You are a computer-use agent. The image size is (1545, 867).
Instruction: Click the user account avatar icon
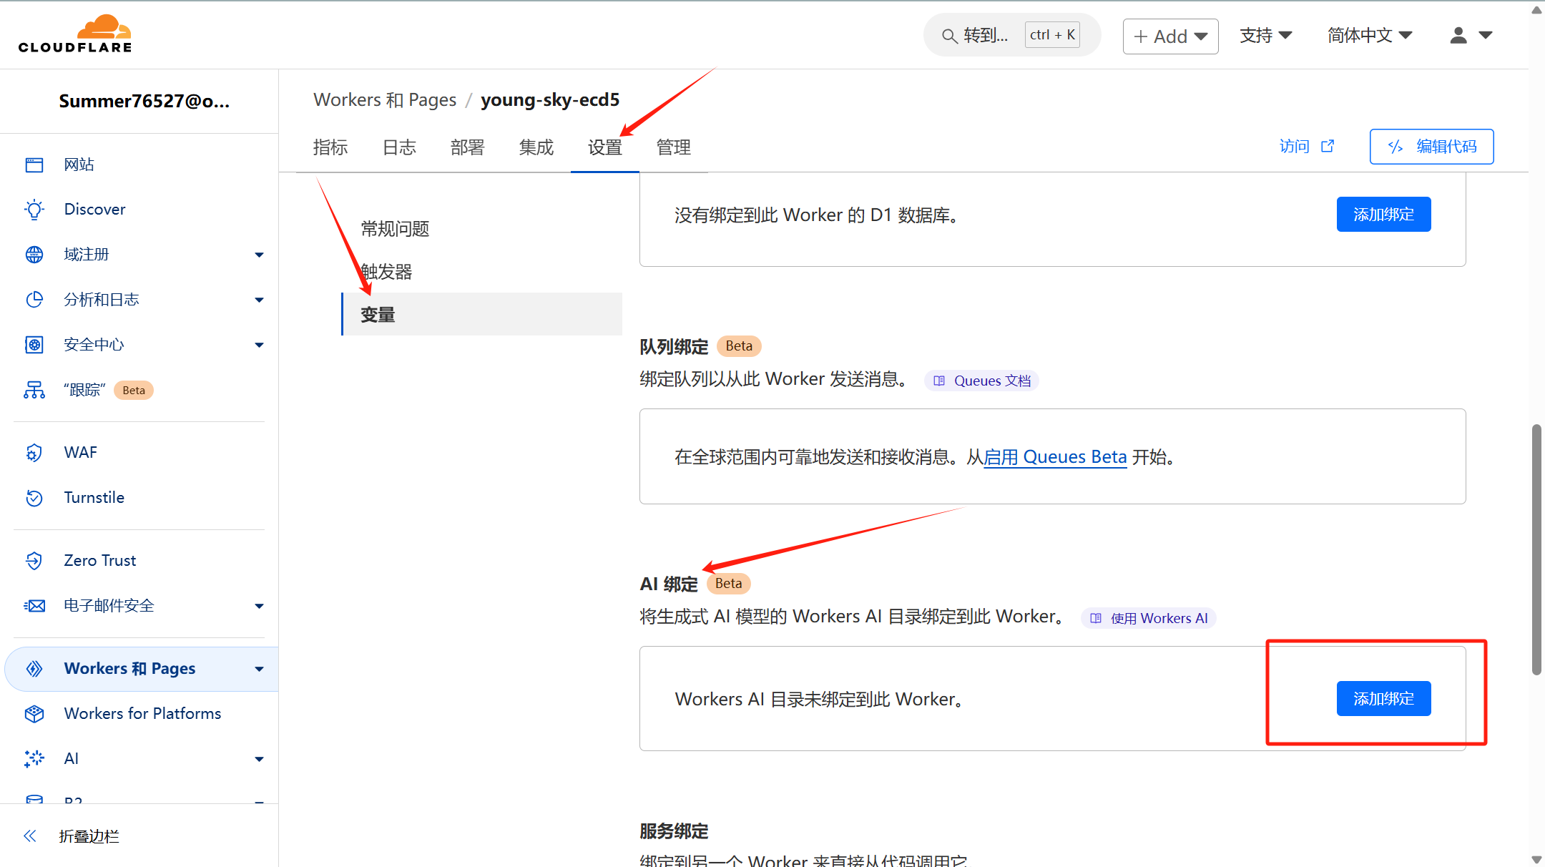(1458, 35)
